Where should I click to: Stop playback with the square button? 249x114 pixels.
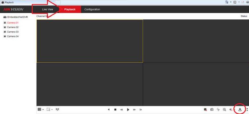[115, 109]
